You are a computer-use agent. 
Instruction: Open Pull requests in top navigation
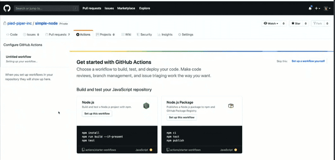pyautogui.click(x=92, y=8)
